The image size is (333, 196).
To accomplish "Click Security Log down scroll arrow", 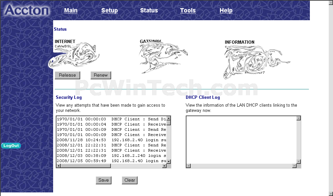I will [x=169, y=161].
